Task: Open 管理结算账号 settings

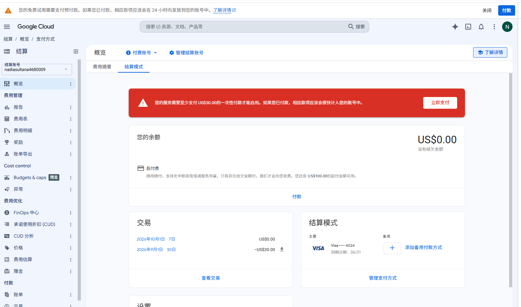Action: pos(186,53)
